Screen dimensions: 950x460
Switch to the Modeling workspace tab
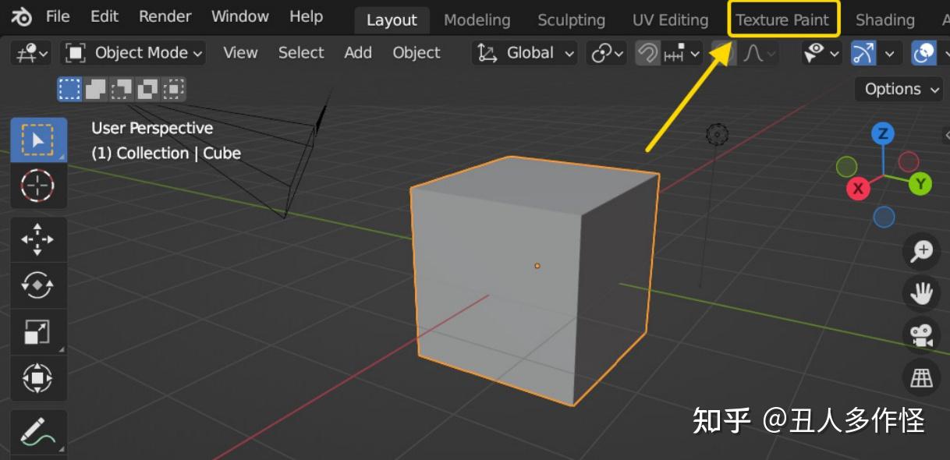(477, 20)
